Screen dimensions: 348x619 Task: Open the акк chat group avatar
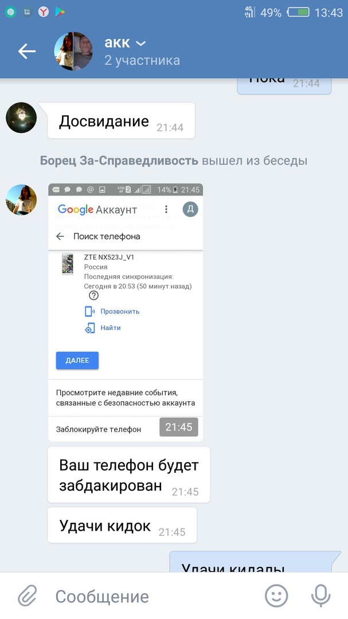tap(73, 52)
